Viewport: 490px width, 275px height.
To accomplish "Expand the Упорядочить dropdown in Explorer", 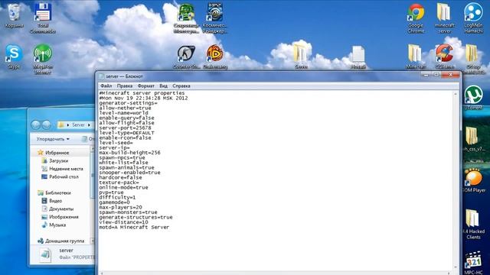I will 53,139.
